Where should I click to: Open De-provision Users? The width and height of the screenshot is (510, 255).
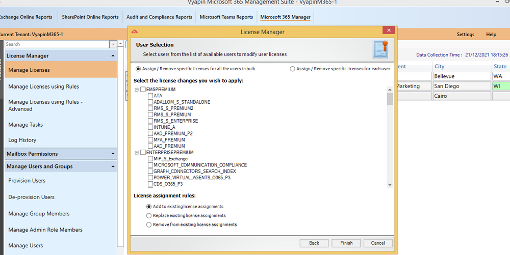pos(31,197)
